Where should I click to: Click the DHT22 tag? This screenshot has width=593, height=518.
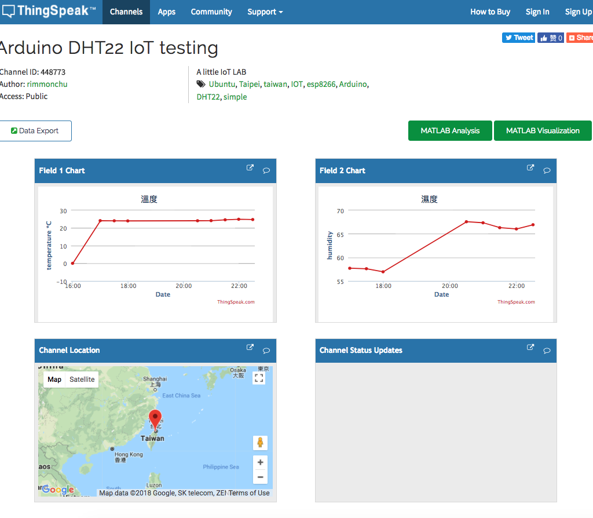tap(208, 97)
